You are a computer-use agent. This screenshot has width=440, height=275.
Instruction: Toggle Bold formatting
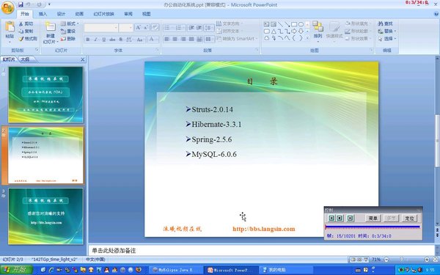pos(88,40)
